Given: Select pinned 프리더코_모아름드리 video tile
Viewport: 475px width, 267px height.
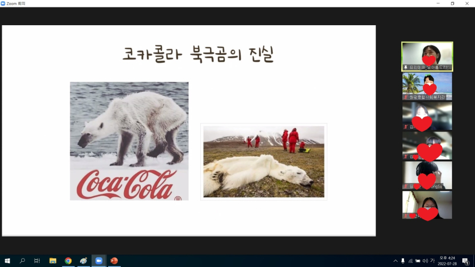Looking at the screenshot, I should pyautogui.click(x=427, y=57).
